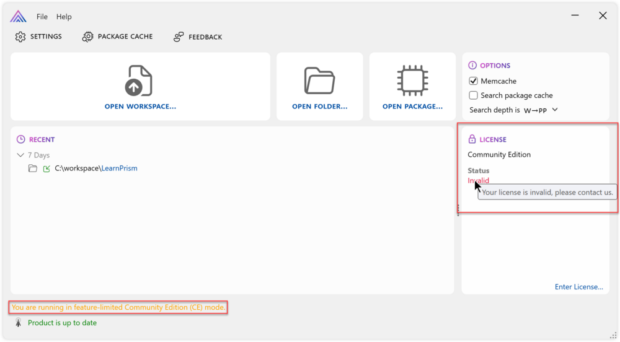Open the FEEDBACK label
This screenshot has height=342, width=620.
click(205, 37)
